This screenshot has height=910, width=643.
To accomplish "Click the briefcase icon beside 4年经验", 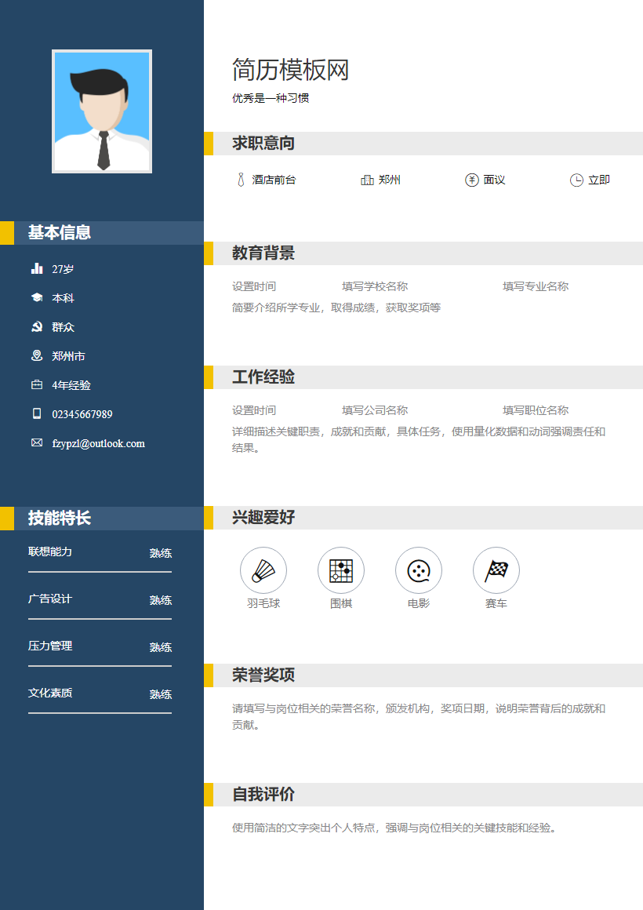I will (x=37, y=385).
